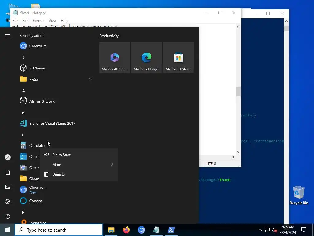Open the Microsoft 365 tile
The width and height of the screenshot is (314, 236).
(x=115, y=57)
